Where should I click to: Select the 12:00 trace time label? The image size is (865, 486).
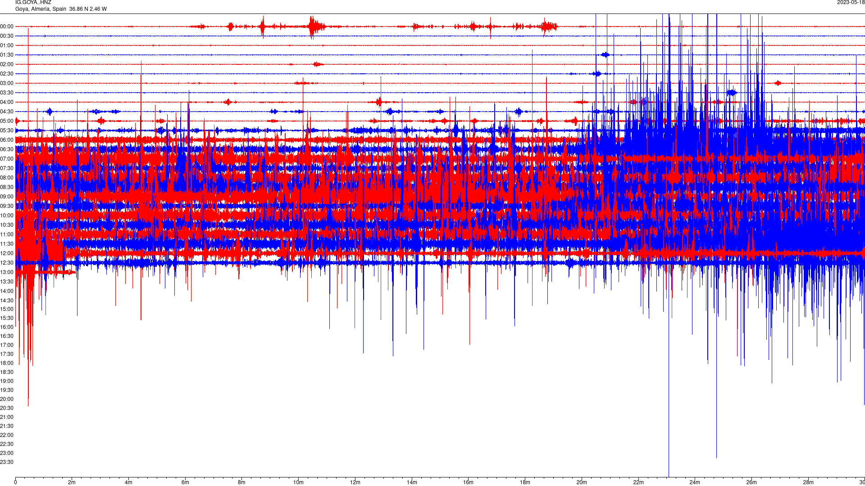point(7,253)
